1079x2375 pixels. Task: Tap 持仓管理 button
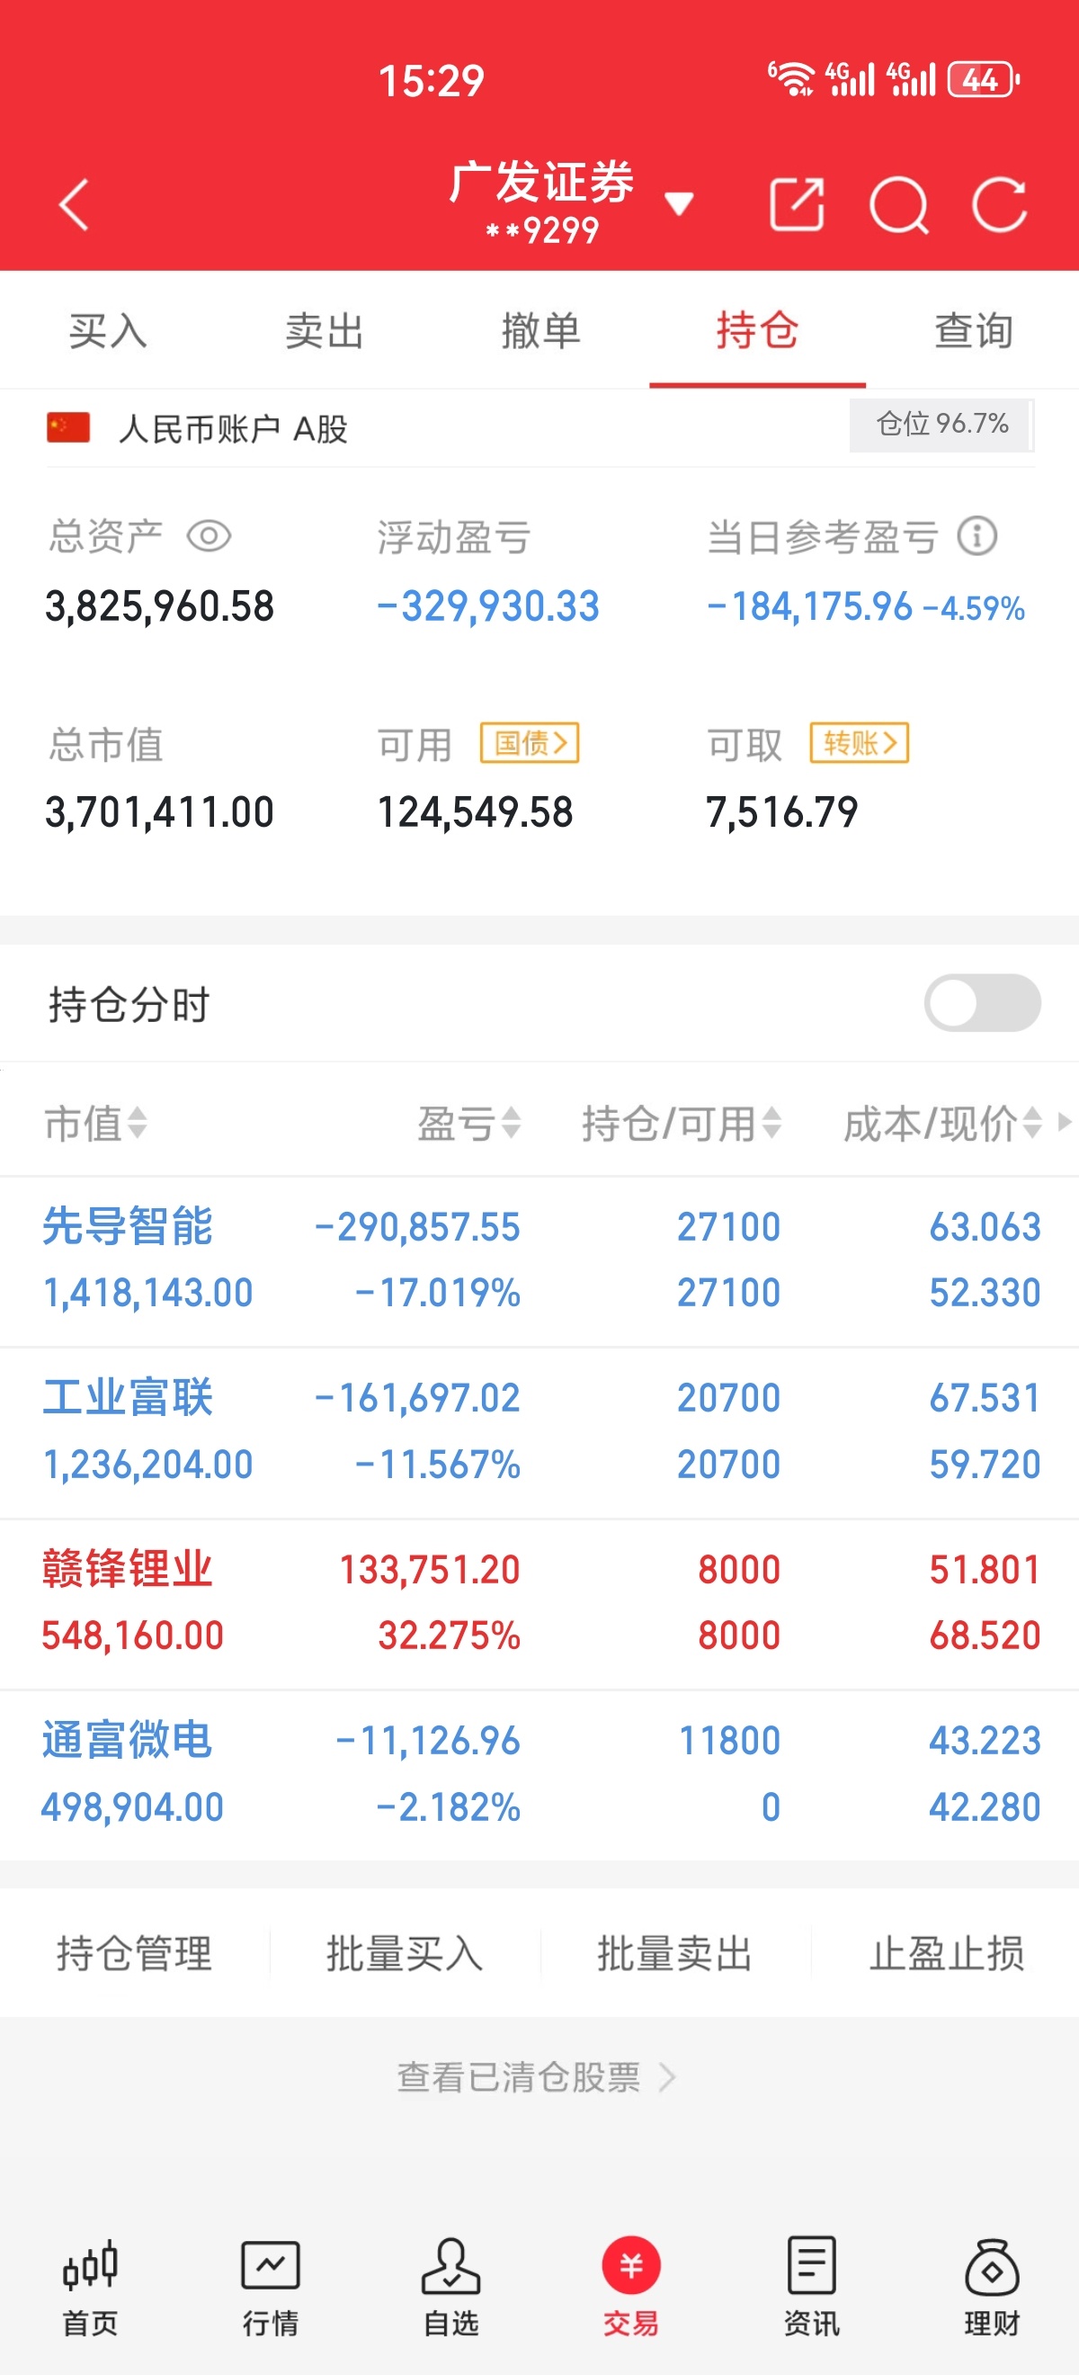point(135,1953)
